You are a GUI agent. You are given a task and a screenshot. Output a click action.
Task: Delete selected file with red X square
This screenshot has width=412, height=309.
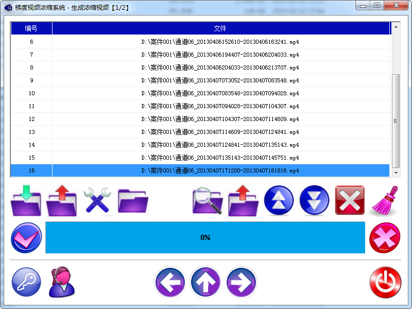point(350,200)
